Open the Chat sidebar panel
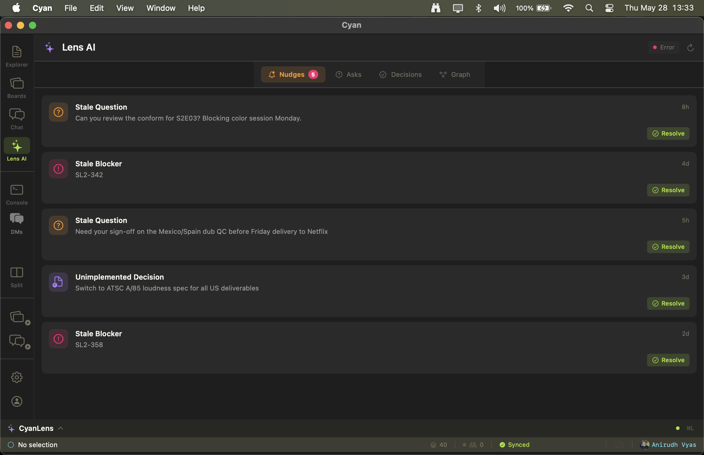Image resolution: width=704 pixels, height=455 pixels. coord(17,119)
